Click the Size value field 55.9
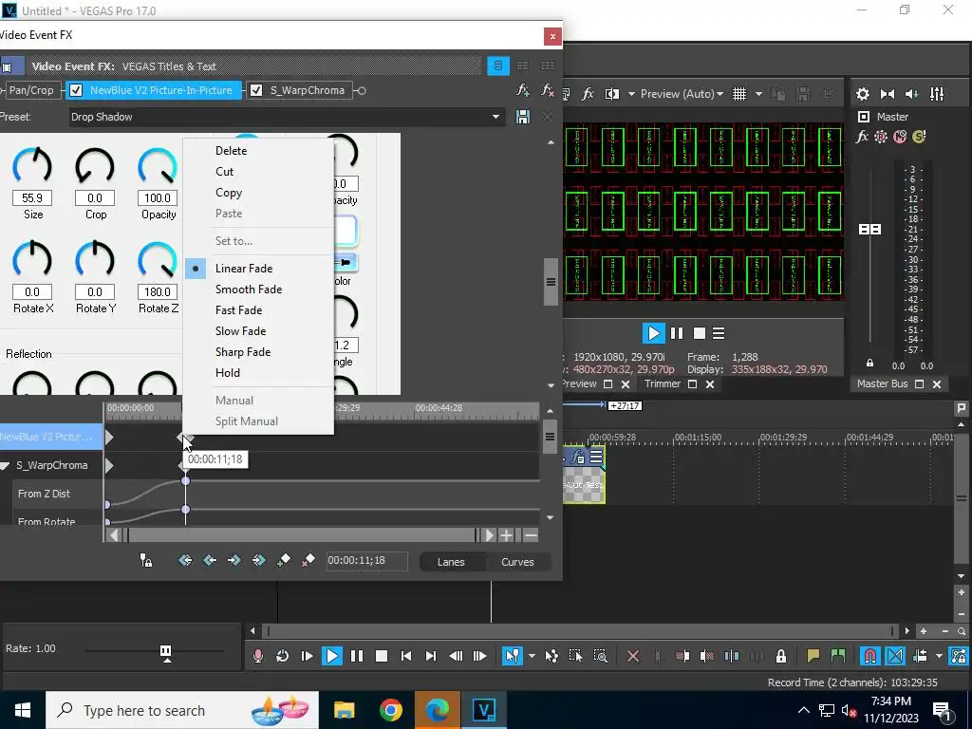This screenshot has height=729, width=972. (x=32, y=197)
